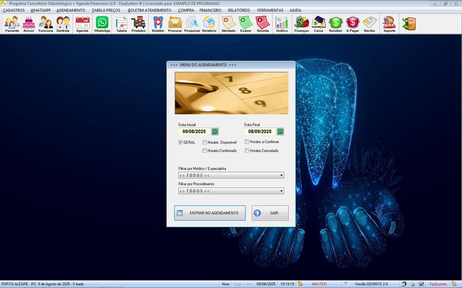This screenshot has height=288, width=462.
Task: Enable the Horário Disponível checkbox
Action: click(204, 142)
